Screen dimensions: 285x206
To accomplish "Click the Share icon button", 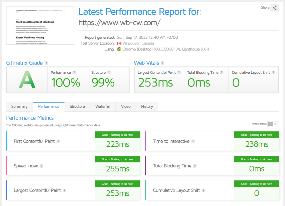I will point(275,8).
